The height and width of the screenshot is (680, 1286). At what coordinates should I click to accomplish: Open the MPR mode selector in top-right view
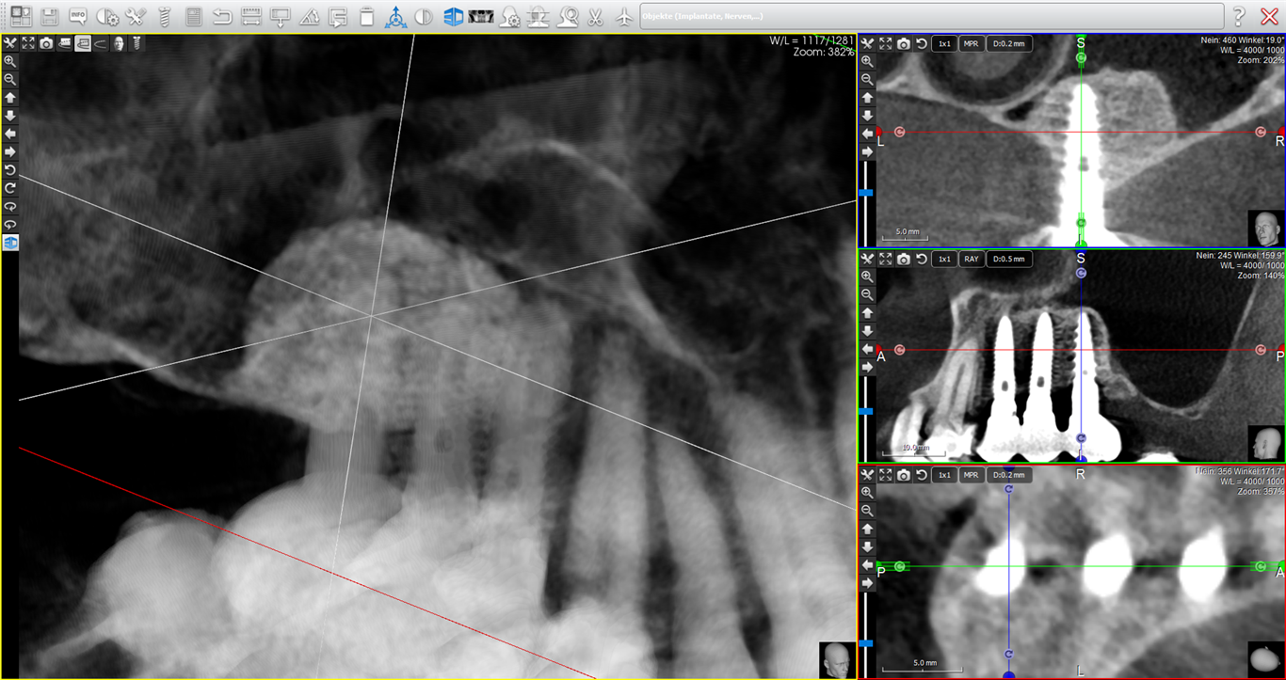point(972,43)
